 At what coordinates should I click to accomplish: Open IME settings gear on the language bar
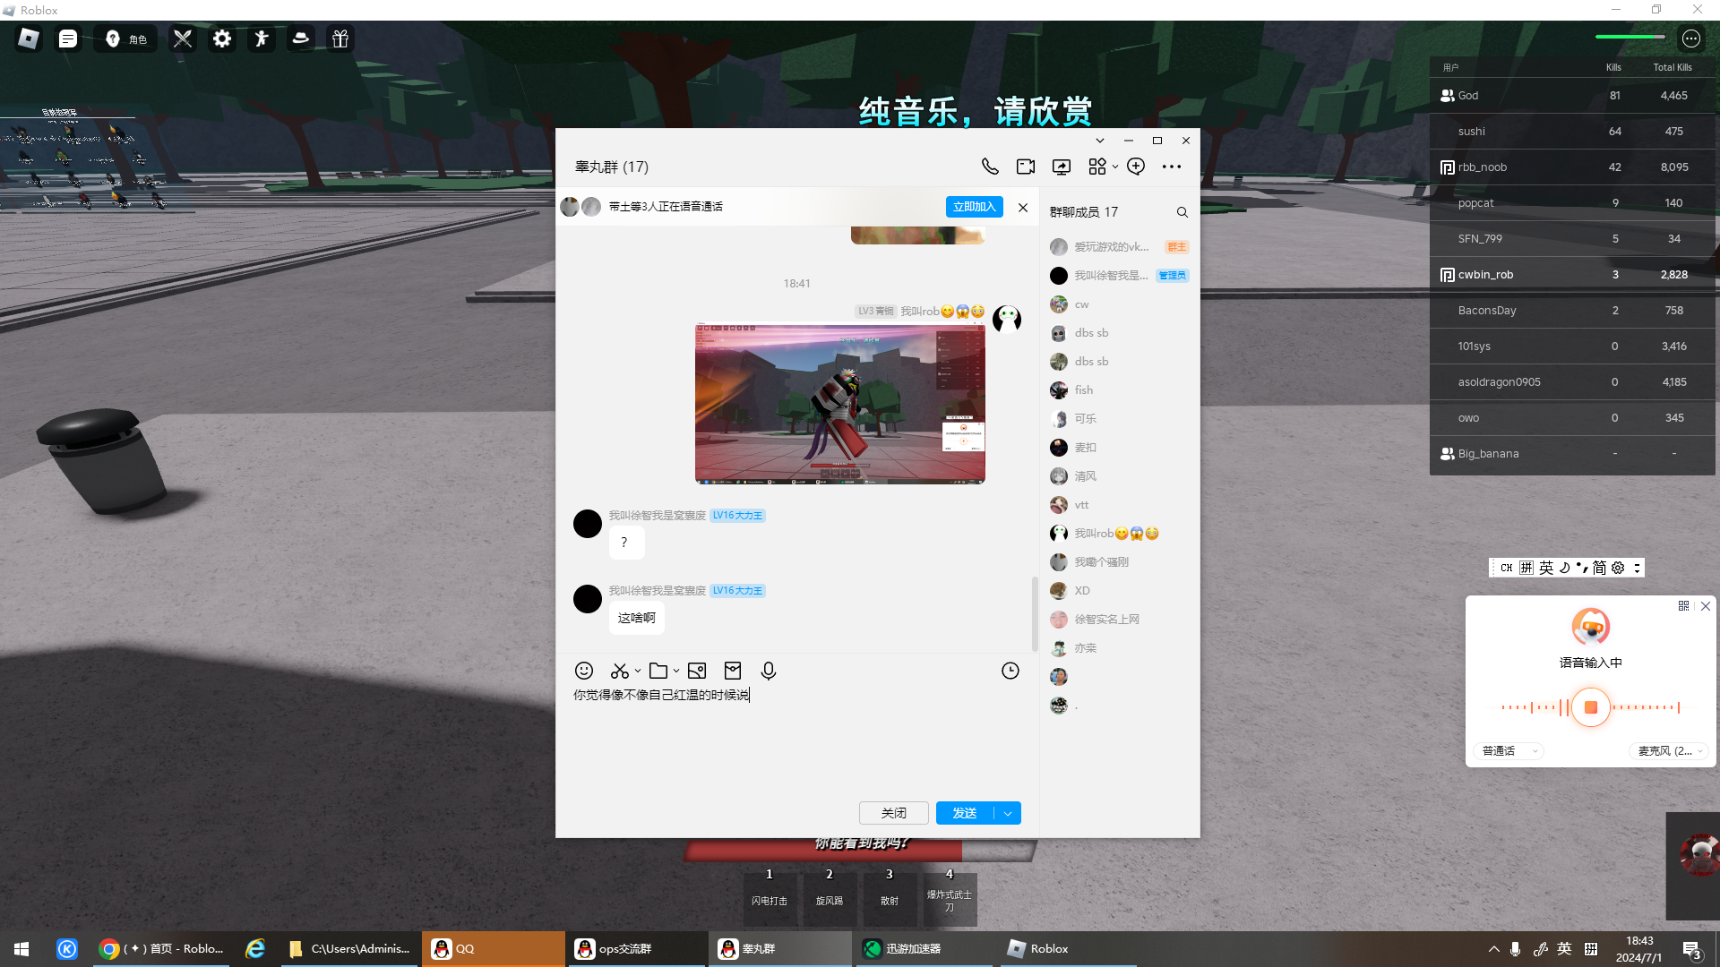[x=1618, y=568]
